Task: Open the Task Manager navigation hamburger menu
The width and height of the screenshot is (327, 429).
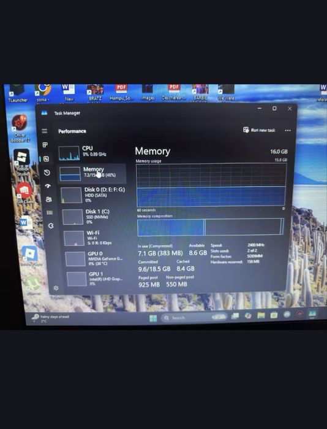Action: coord(45,131)
